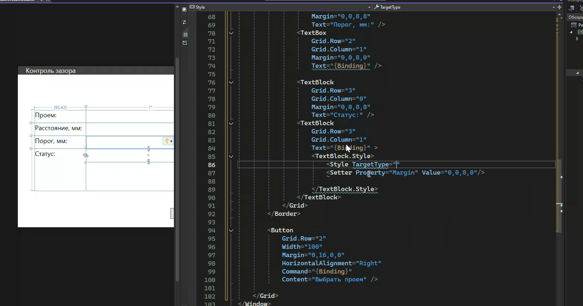This screenshot has width=583, height=306.
Task: Click the designer view icon atop the splitter
Action: tap(184, 9)
